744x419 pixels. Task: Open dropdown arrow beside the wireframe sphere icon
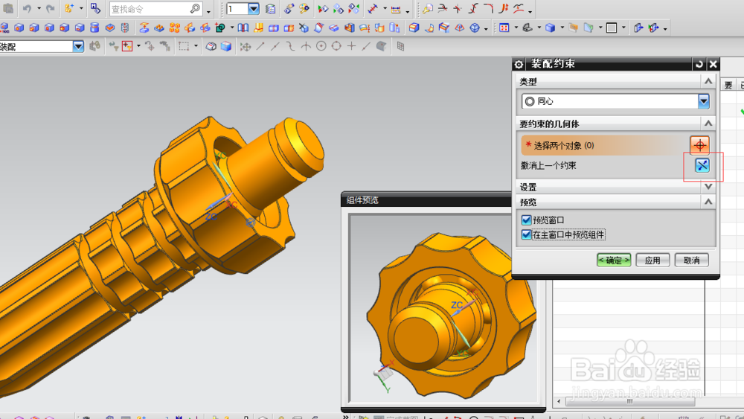coord(486,29)
